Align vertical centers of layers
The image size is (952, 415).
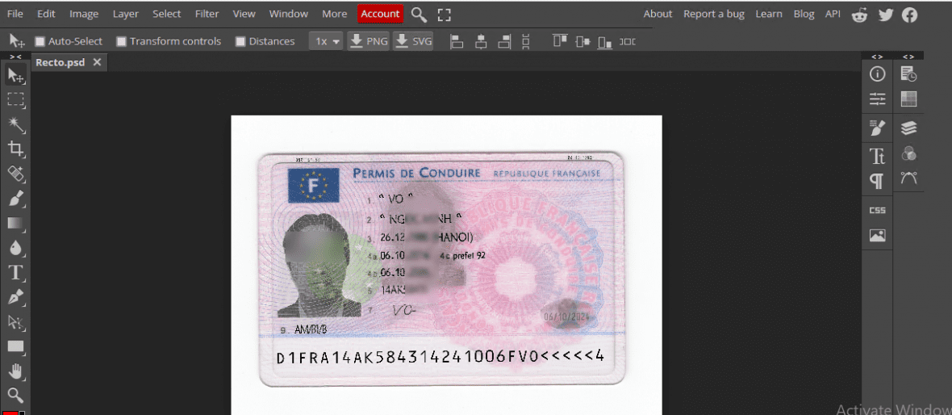[x=582, y=41]
